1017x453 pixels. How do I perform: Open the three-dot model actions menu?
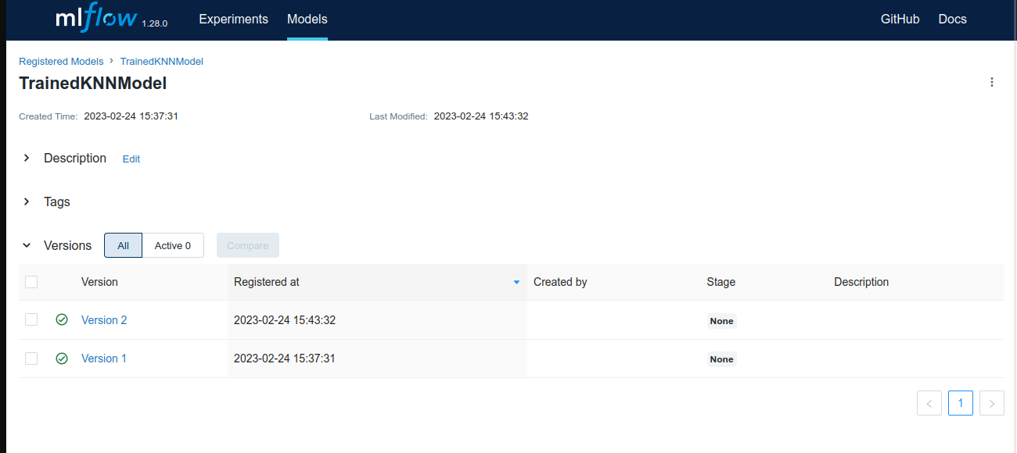pyautogui.click(x=992, y=82)
